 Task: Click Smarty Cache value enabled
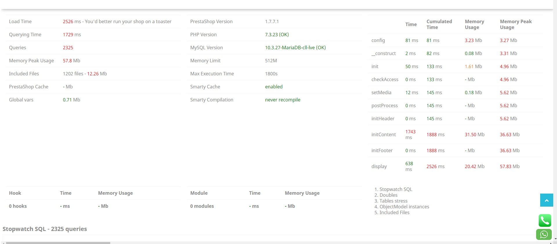click(274, 87)
